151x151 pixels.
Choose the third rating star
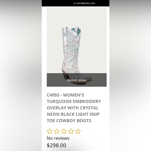point(64,131)
